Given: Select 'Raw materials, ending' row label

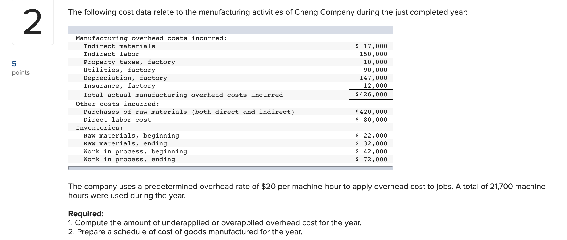Looking at the screenshot, I should [x=125, y=143].
